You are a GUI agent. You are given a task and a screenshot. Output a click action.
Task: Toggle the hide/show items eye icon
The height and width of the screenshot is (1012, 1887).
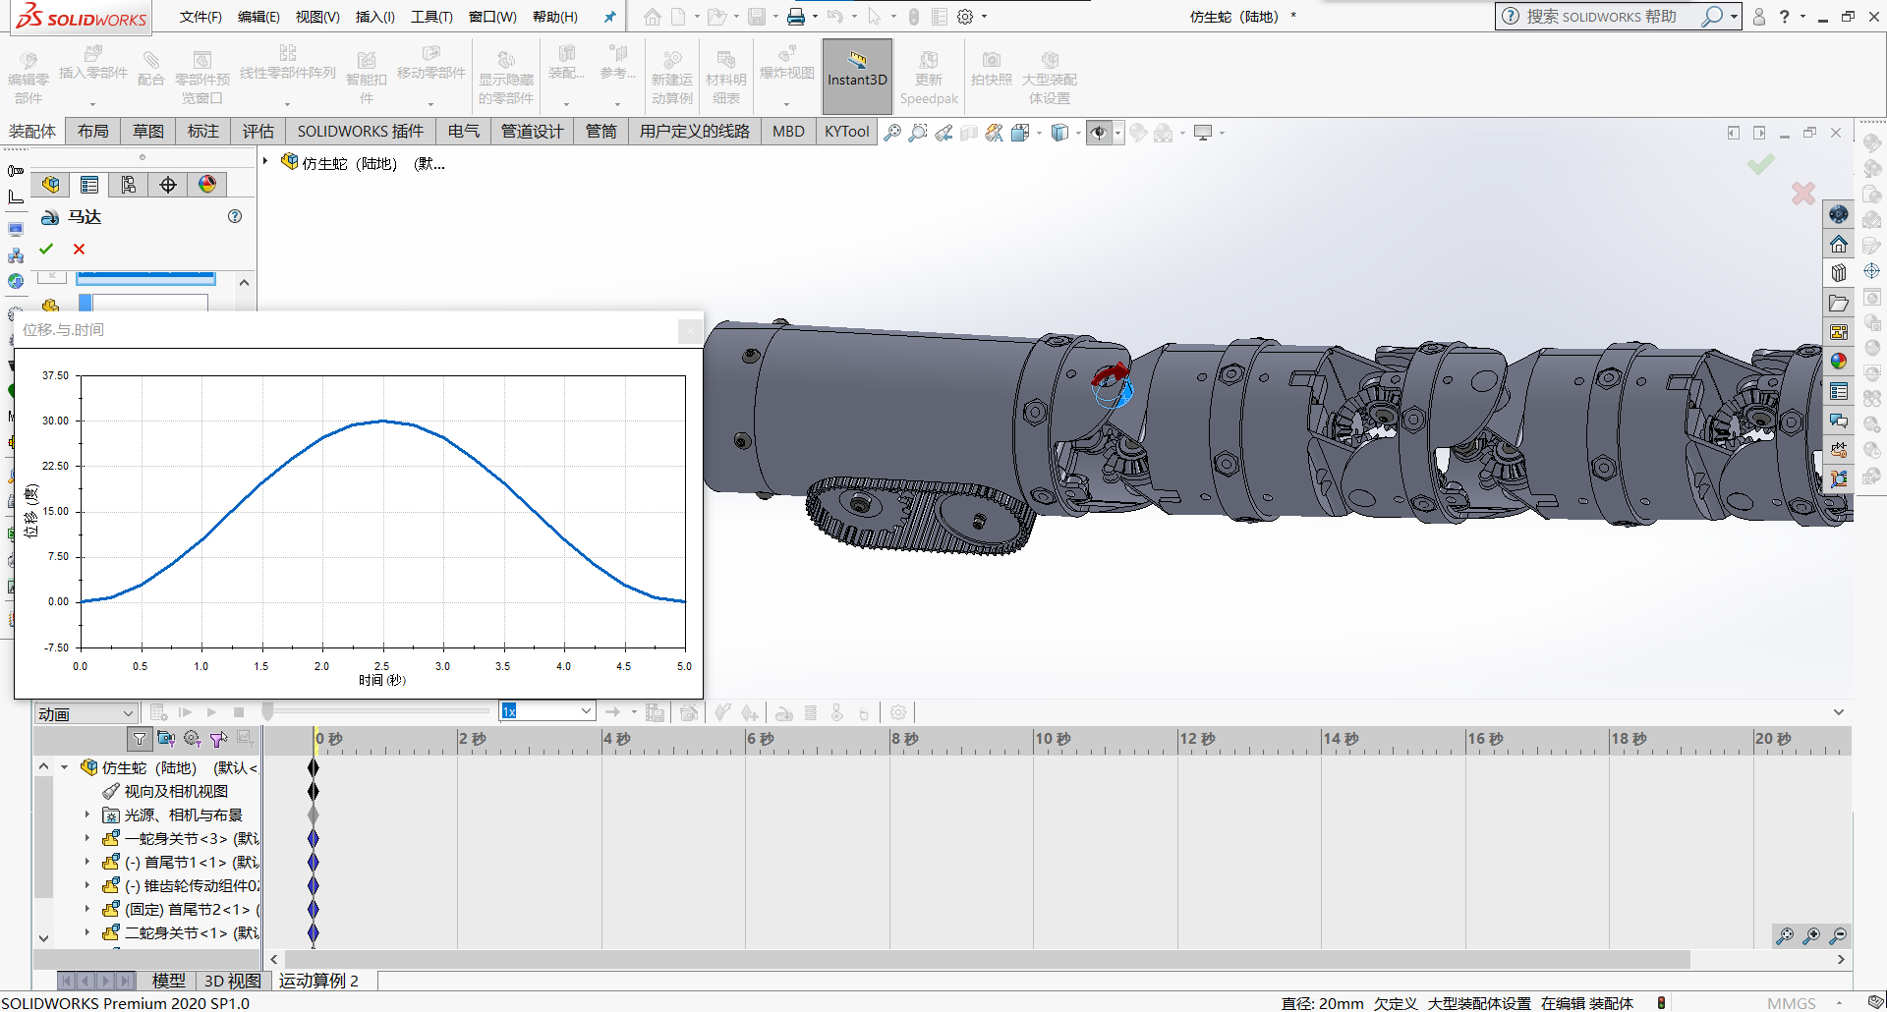pos(1099,133)
